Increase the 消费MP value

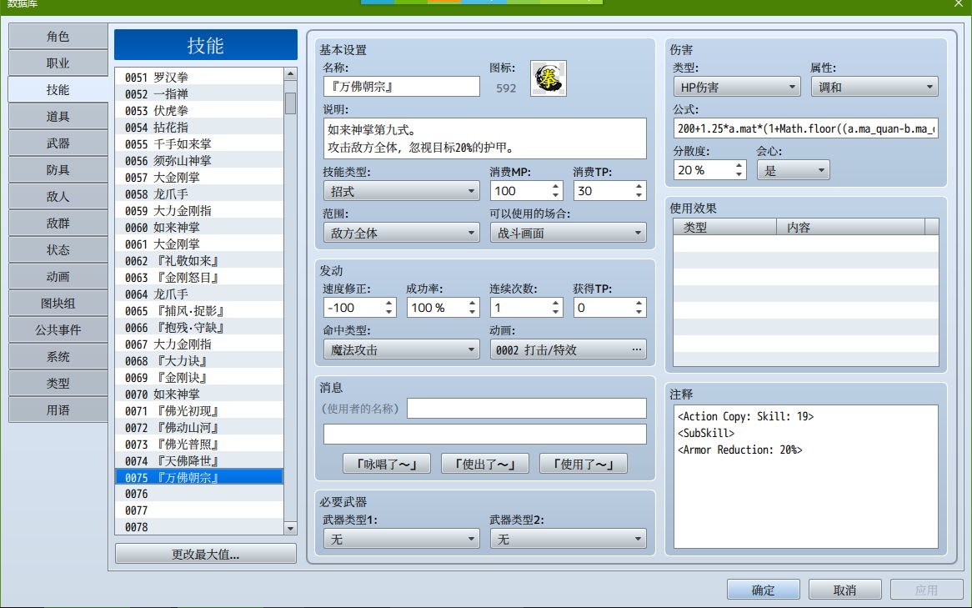tap(555, 186)
